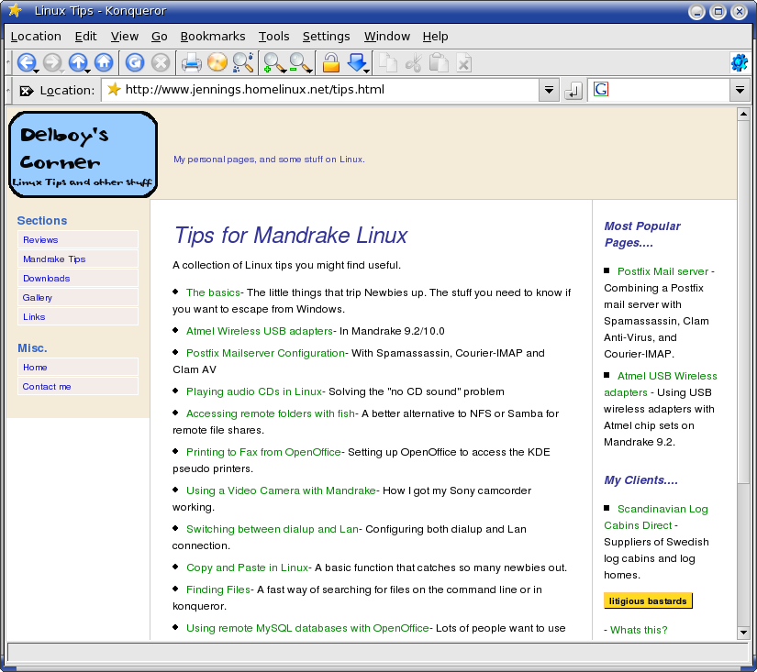757x672 pixels.
Task: Go back with the Back arrow icon
Action: [26, 62]
